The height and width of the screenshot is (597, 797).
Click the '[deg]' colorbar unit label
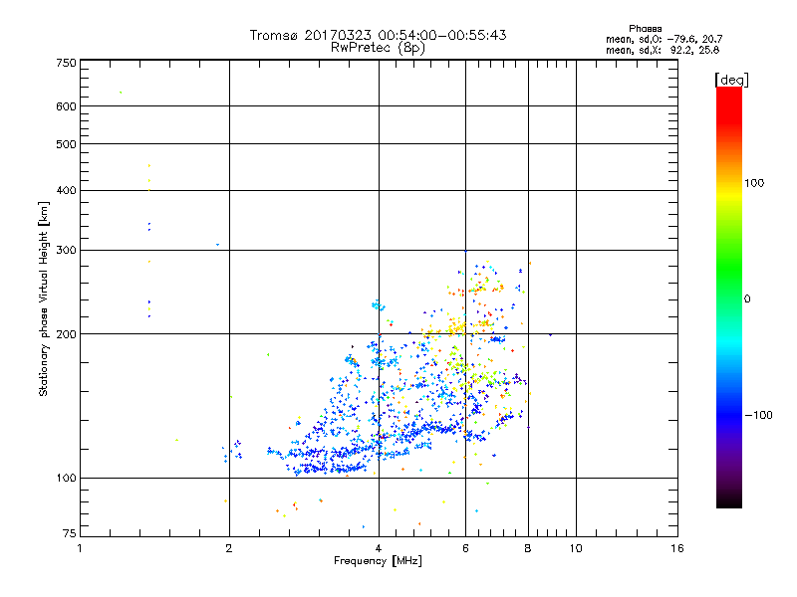[731, 81]
